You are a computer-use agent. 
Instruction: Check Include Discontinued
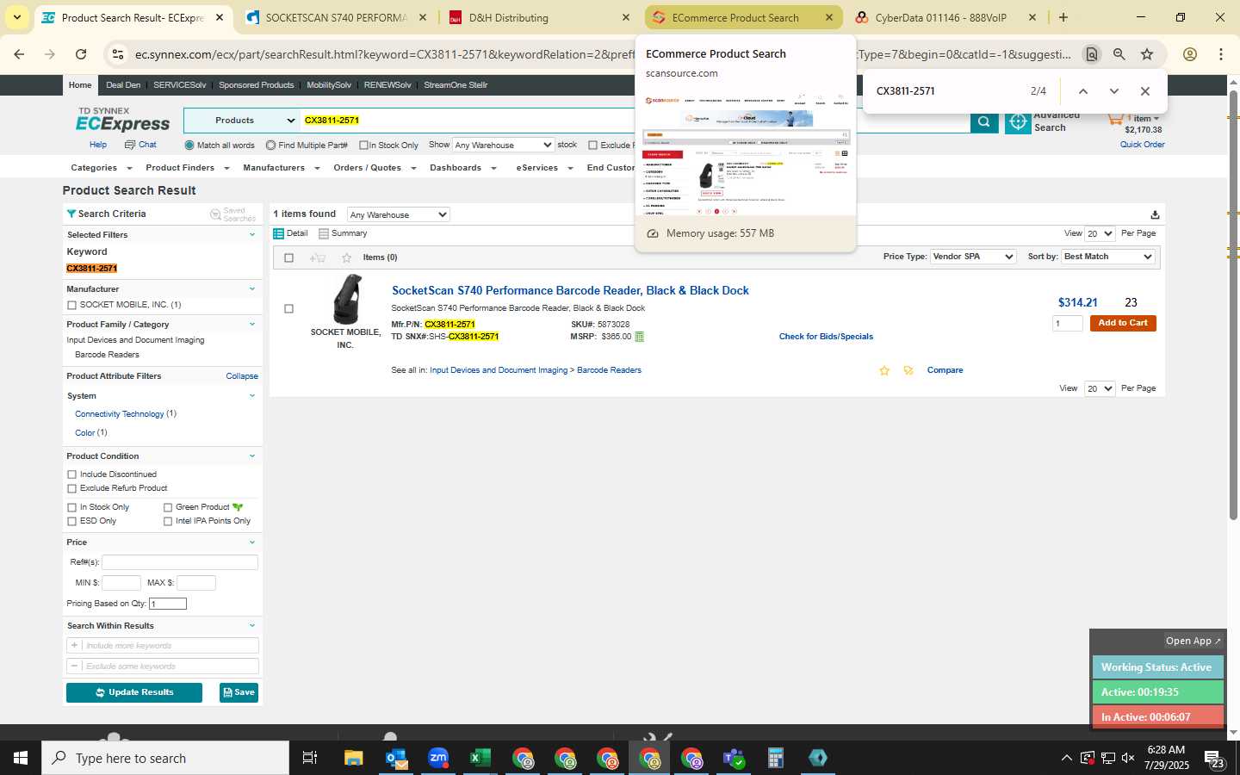71,474
